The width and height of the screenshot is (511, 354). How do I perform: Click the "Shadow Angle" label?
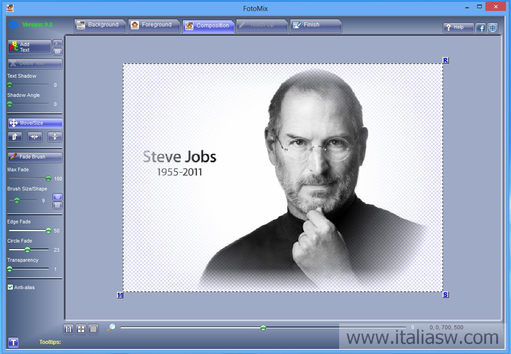click(x=23, y=95)
